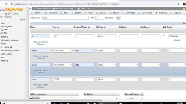Image resolution: width=186 pixels, height=104 pixels.
Task: Open the PRIMARY index dropdown for id
Action: click(x=177, y=36)
